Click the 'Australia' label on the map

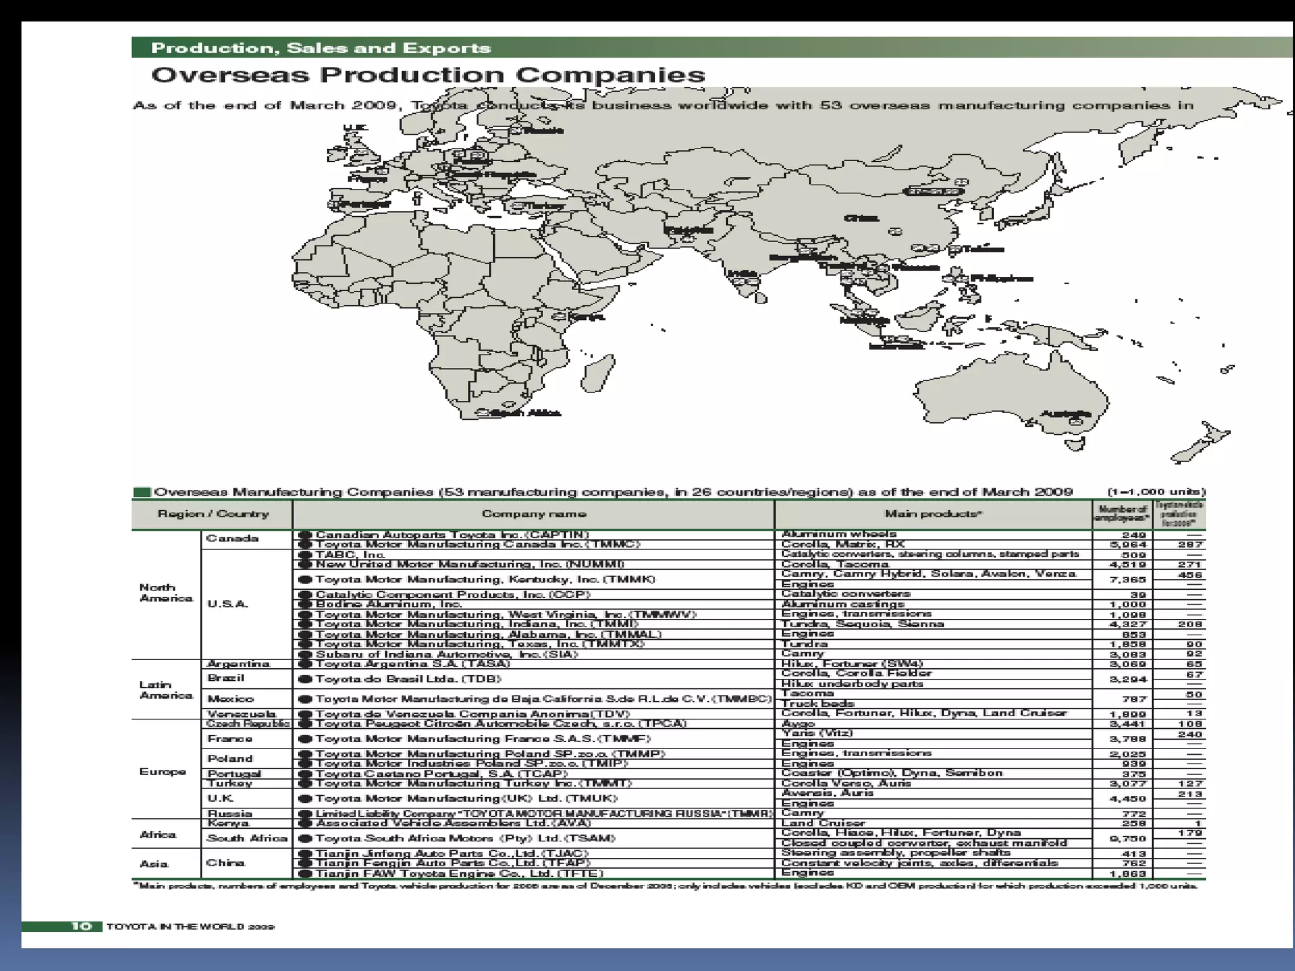pos(1066,414)
